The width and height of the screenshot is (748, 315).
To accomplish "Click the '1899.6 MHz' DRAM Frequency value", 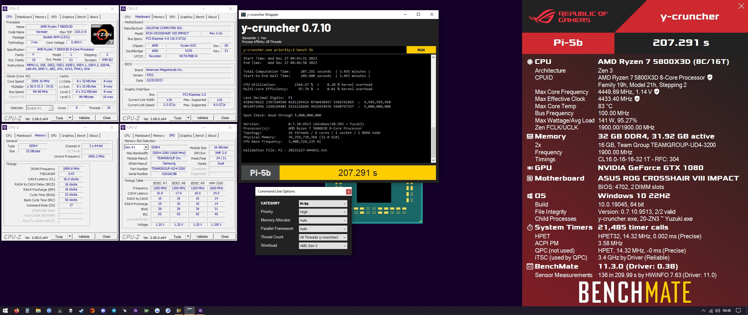I will coord(71,169).
